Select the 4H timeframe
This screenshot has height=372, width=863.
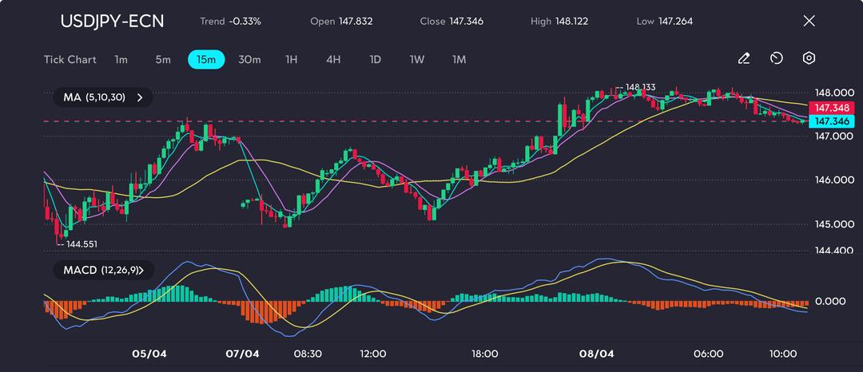333,59
